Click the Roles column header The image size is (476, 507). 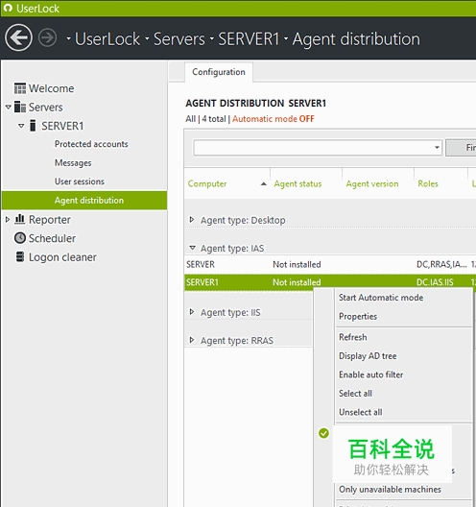click(428, 183)
